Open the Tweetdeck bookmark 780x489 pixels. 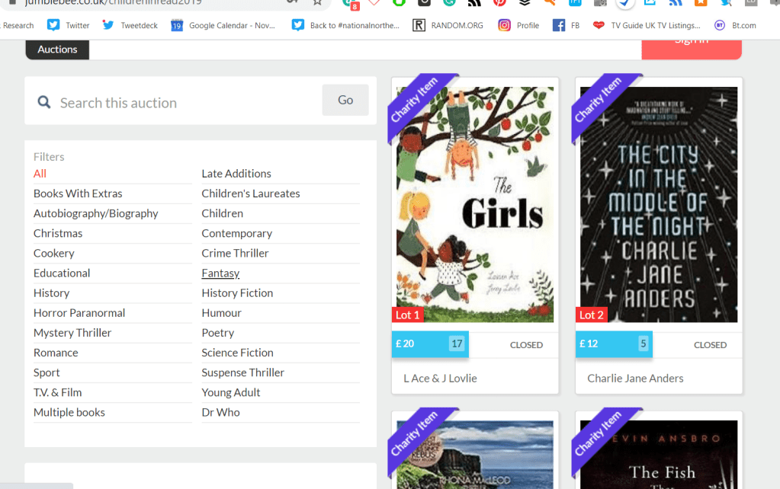click(x=130, y=25)
